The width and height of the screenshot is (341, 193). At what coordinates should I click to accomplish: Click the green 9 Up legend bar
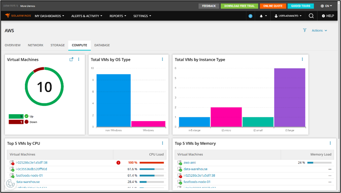(16, 116)
